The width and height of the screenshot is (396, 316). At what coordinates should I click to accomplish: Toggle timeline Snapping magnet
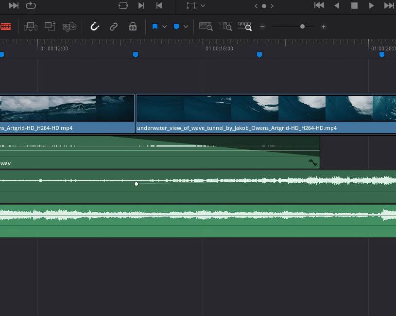point(95,27)
